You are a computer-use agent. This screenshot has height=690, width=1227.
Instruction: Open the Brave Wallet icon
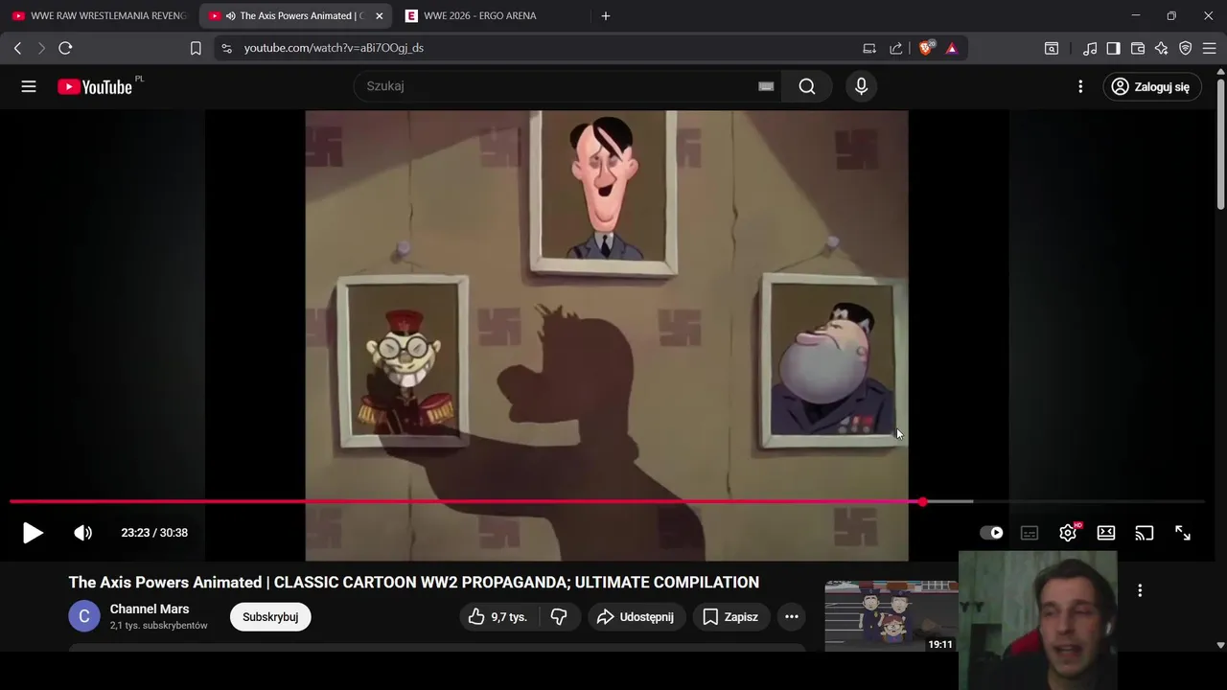[1138, 48]
